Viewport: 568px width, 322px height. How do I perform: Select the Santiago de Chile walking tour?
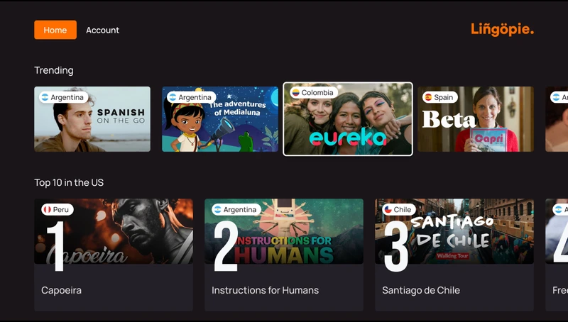click(454, 255)
